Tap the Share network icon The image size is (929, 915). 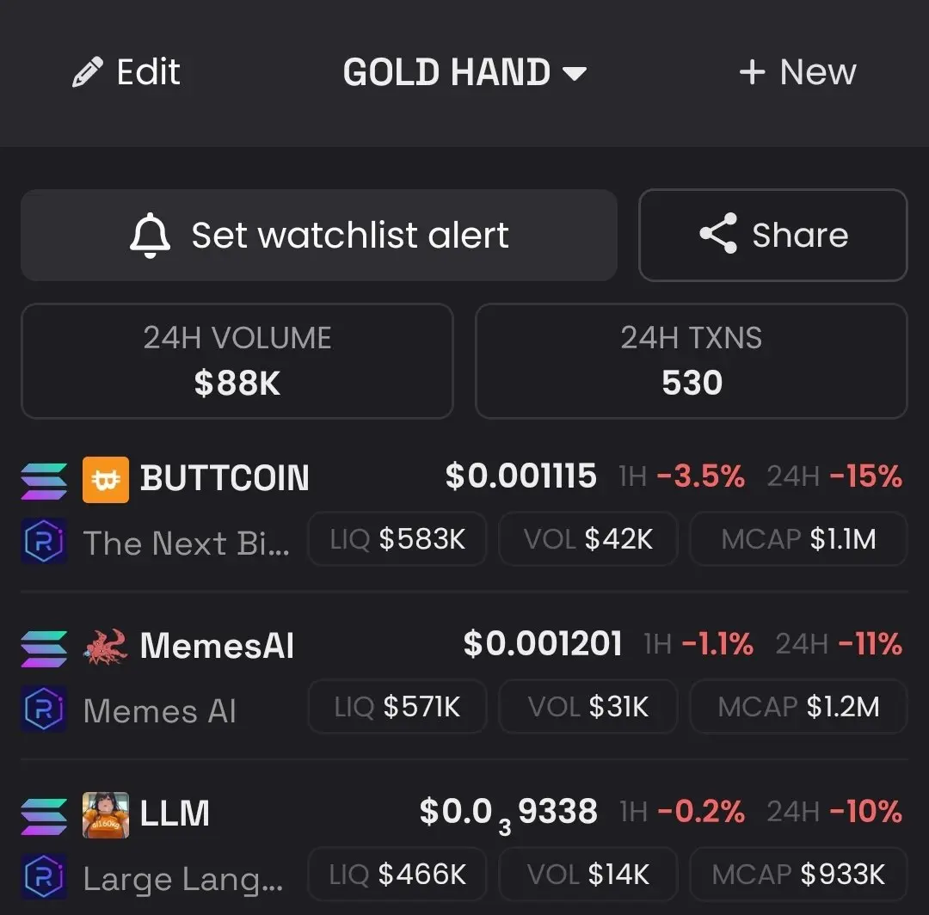pyautogui.click(x=718, y=233)
